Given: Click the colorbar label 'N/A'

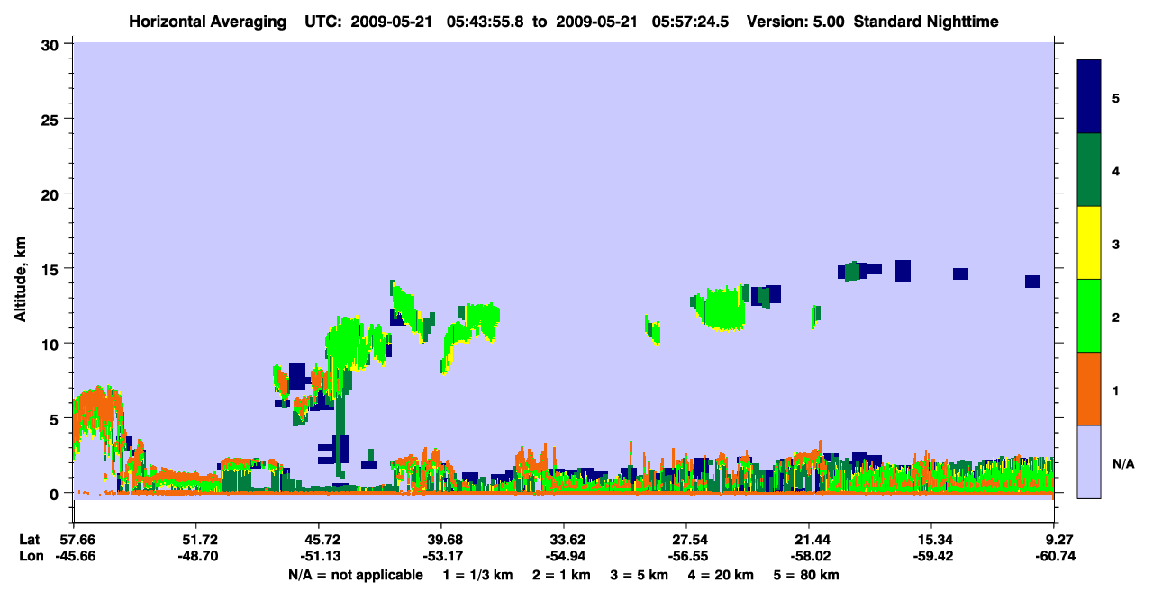Looking at the screenshot, I should [1123, 464].
